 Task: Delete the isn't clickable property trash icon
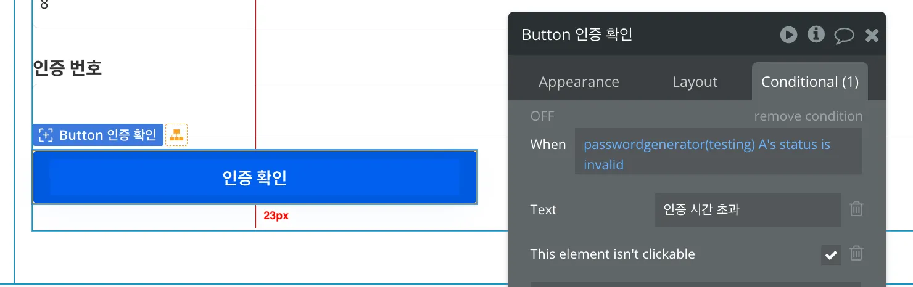pos(856,253)
